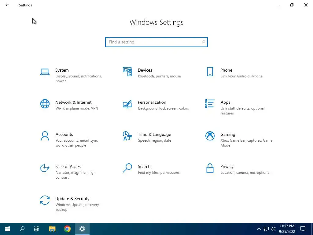This screenshot has height=235, width=313.
Task: Open the Time & Language title
Action: tap(154, 135)
